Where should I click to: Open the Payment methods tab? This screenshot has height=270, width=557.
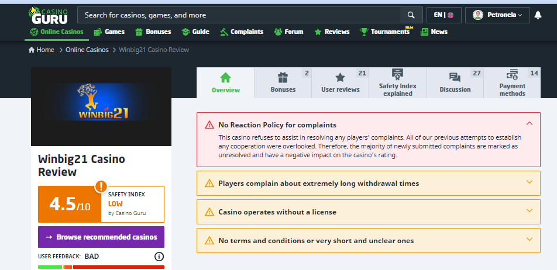point(512,82)
